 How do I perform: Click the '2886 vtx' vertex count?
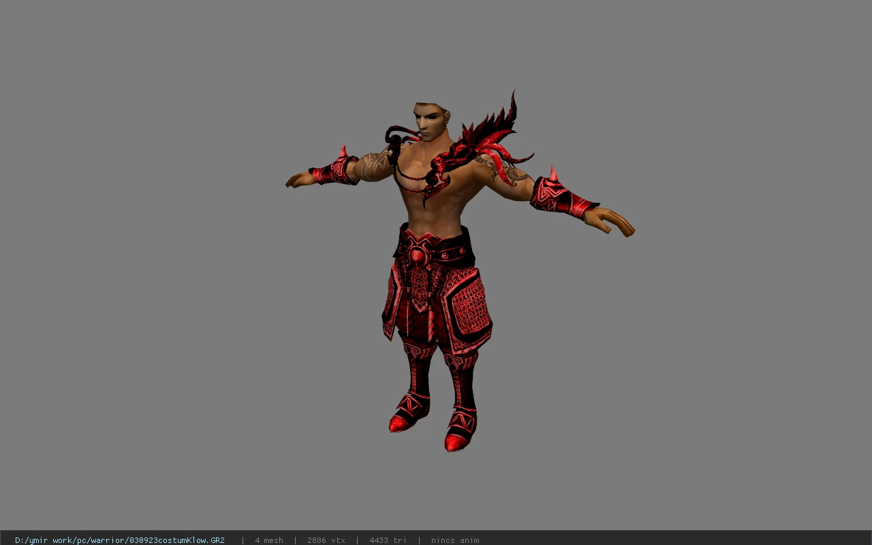pos(326,540)
